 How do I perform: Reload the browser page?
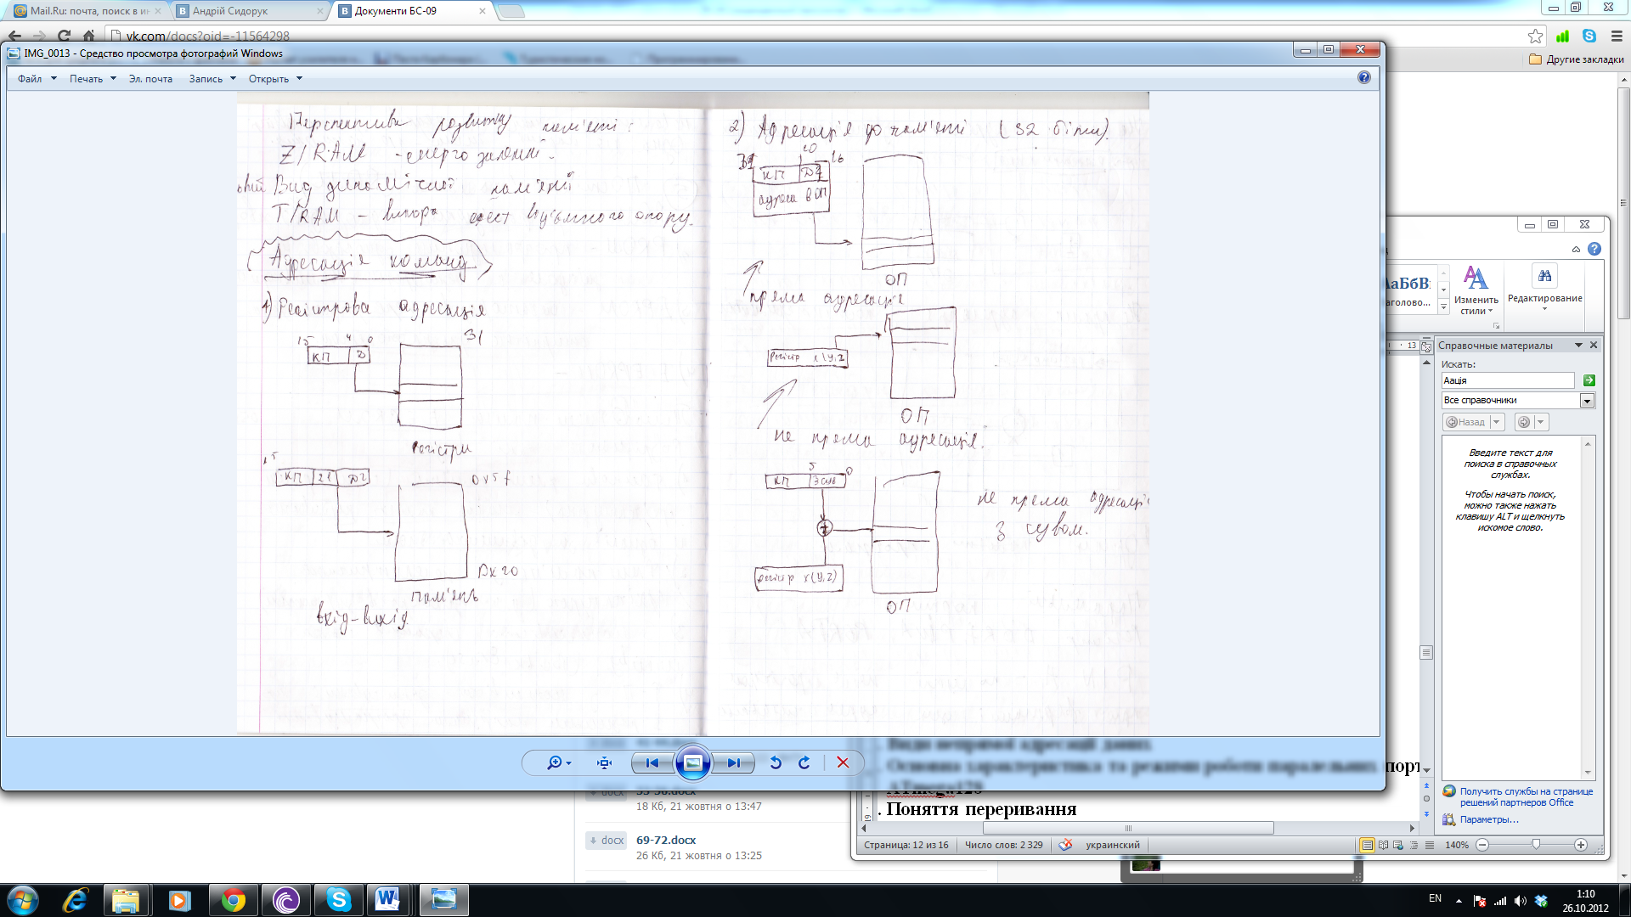[65, 36]
